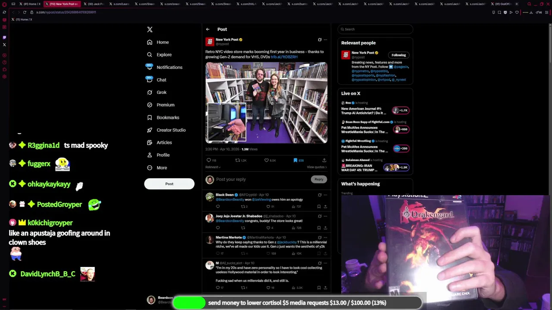The height and width of the screenshot is (310, 552).
Task: Repost Black Swan's reply
Action: pyautogui.click(x=244, y=206)
